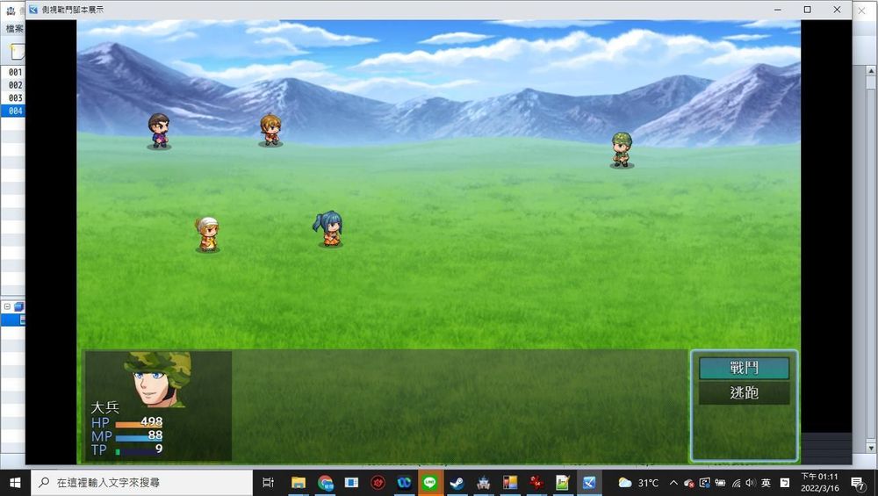Open the Windows Start menu

pos(15,483)
